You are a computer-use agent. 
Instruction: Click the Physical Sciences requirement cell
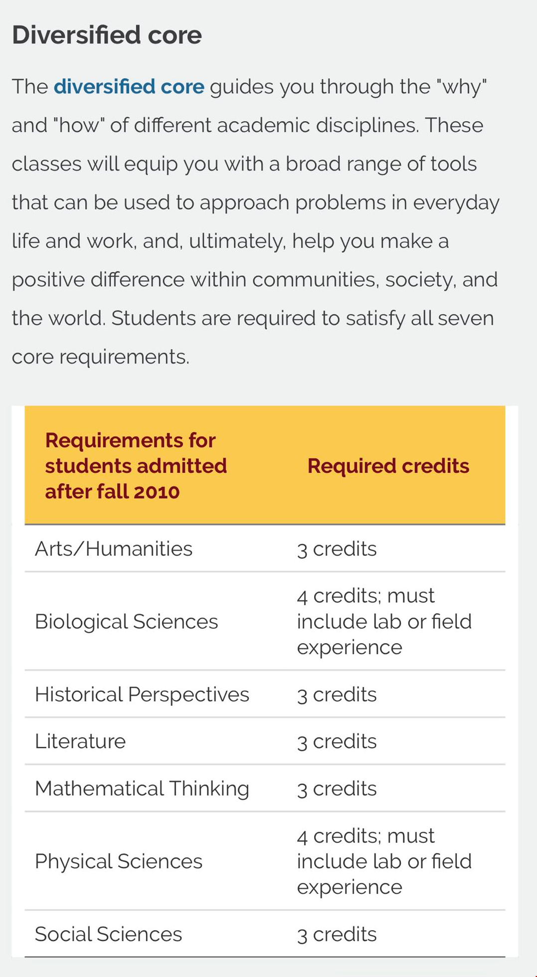point(119,861)
